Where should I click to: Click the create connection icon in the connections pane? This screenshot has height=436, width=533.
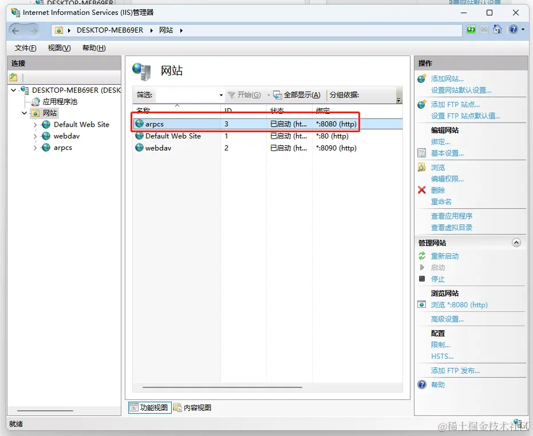click(13, 77)
